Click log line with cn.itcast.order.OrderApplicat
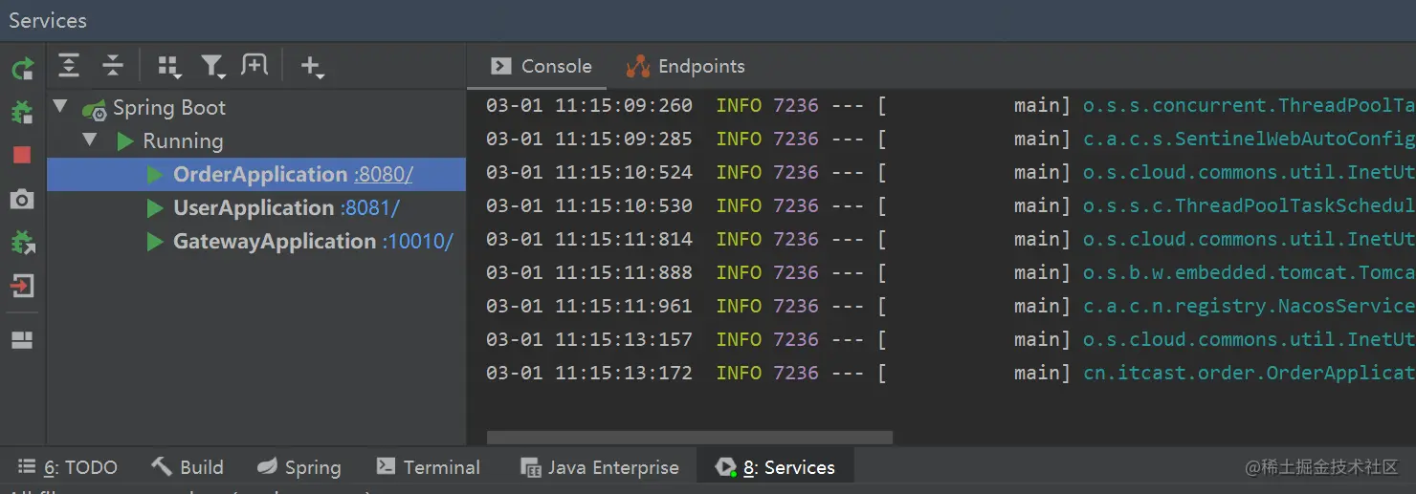Image resolution: width=1416 pixels, height=494 pixels. [x=950, y=373]
